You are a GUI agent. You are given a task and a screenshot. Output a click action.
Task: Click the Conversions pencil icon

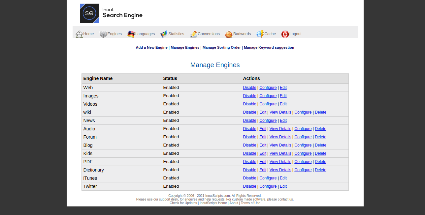point(194,34)
